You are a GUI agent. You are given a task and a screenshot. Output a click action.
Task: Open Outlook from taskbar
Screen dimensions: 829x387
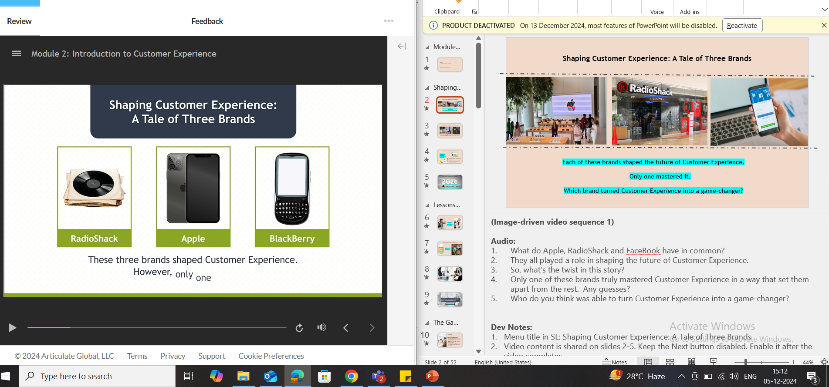coord(270,376)
